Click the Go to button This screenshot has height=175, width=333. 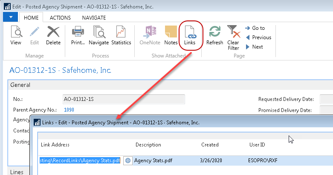tap(255, 28)
